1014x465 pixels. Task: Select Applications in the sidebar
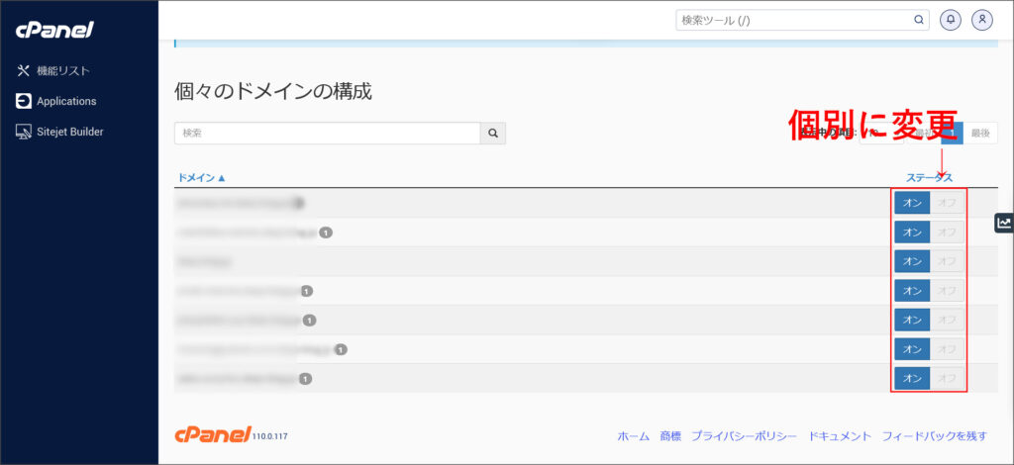pyautogui.click(x=66, y=101)
